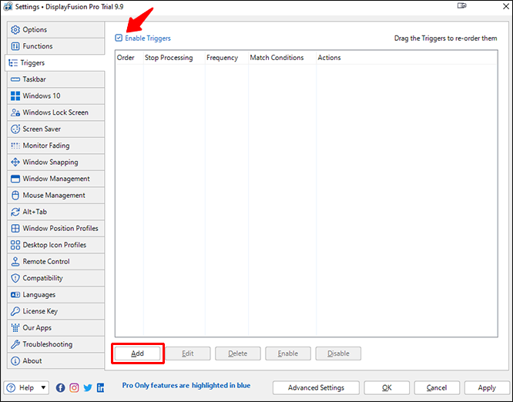
Task: Cancel the settings dialog
Action: [437, 388]
